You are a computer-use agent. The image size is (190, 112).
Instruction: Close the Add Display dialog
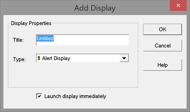click(x=178, y=6)
